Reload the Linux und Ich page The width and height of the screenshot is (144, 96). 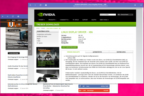[x=13, y=17]
